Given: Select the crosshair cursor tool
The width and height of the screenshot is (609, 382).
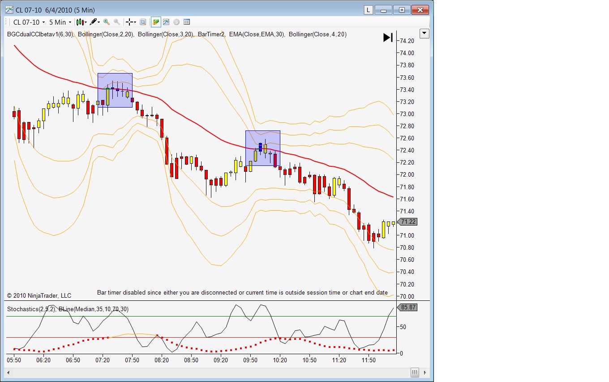Looking at the screenshot, I should 129,22.
